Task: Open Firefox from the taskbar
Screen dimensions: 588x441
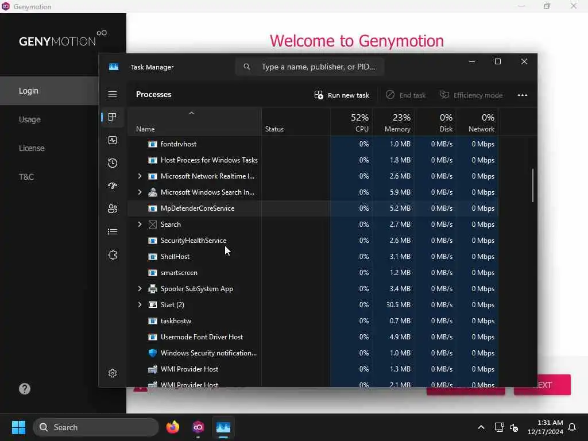Action: tap(173, 427)
